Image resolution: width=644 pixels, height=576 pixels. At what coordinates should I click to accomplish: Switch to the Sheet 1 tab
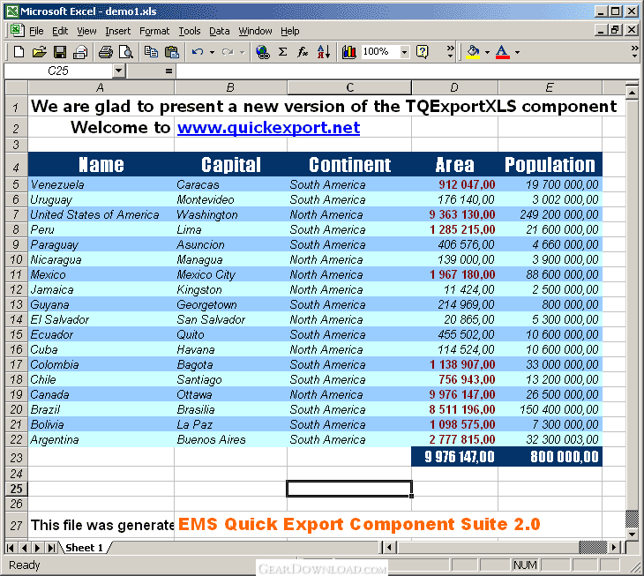tap(84, 548)
